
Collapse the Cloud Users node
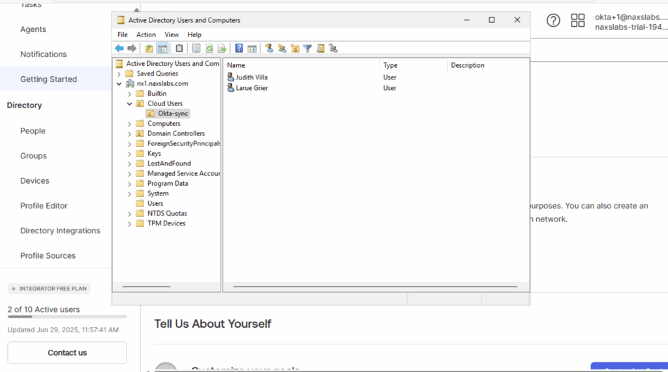(x=130, y=104)
